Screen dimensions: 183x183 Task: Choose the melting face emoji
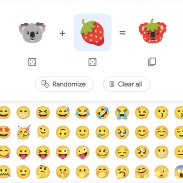pyautogui.click(x=43, y=133)
